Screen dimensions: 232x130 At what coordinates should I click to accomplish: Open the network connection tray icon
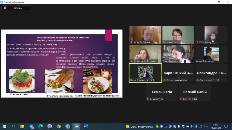[201, 127]
